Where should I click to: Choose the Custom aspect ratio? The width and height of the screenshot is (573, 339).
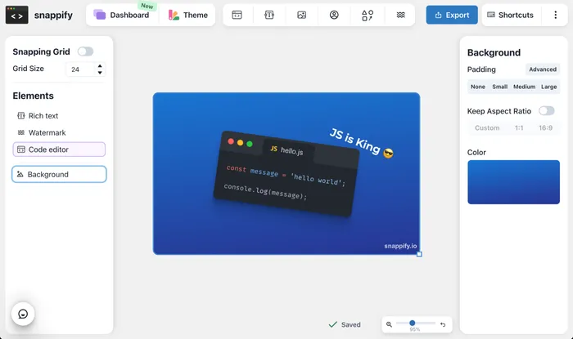487,128
